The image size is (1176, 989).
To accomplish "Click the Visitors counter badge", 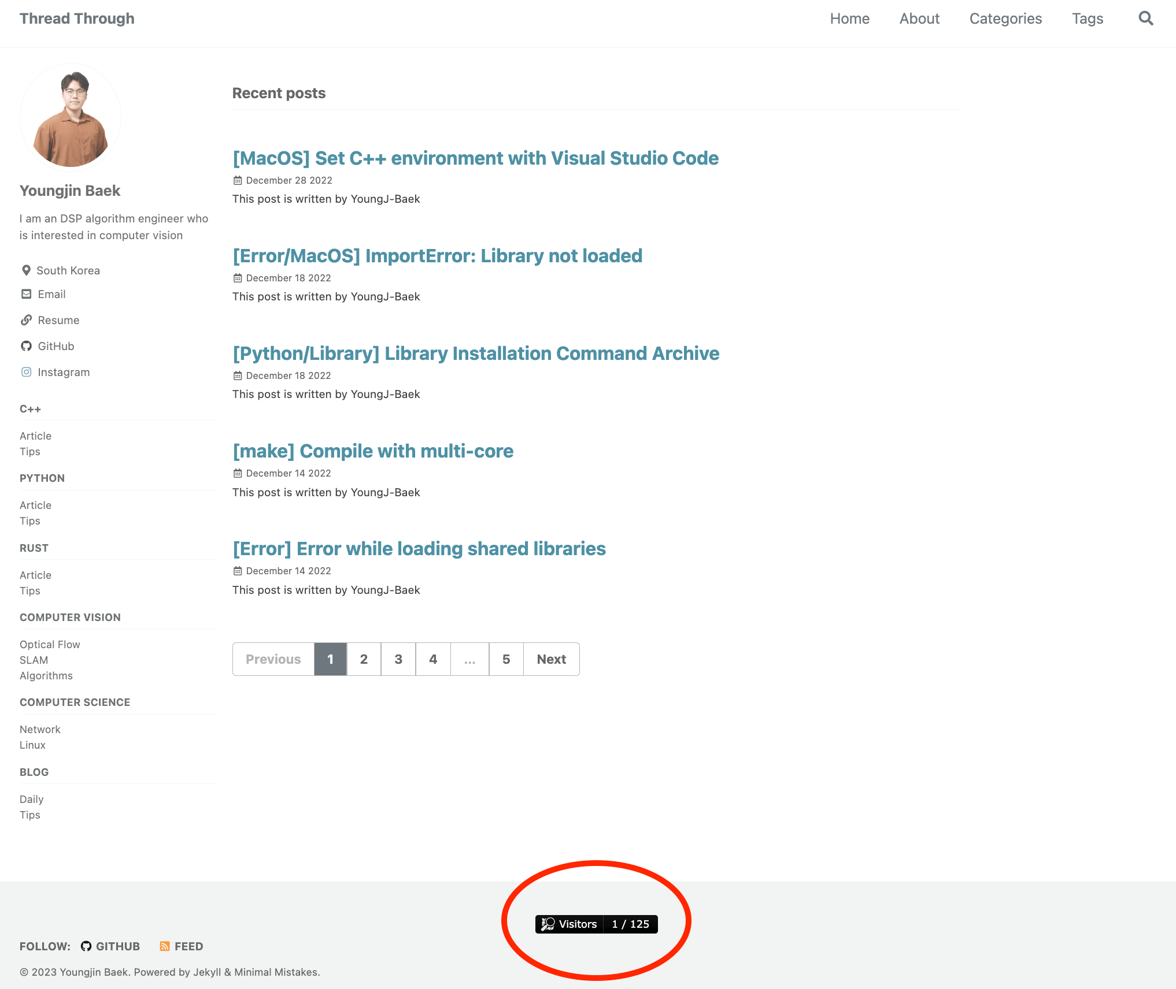I will (596, 924).
